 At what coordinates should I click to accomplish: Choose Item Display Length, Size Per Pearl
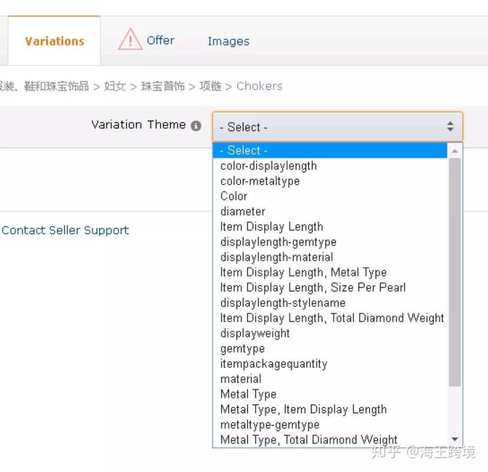(x=312, y=288)
